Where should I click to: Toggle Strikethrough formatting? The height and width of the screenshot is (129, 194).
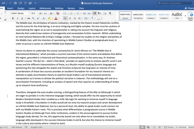point(29,18)
